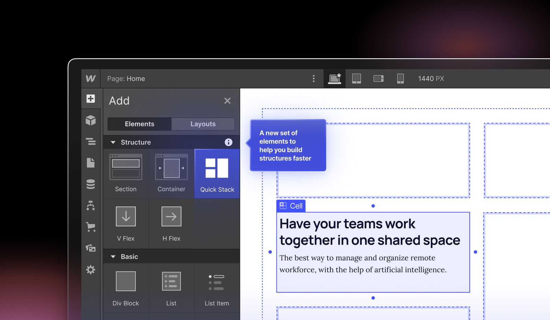The image size is (550, 320).
Task: Collapse the Structure section
Action: click(113, 142)
